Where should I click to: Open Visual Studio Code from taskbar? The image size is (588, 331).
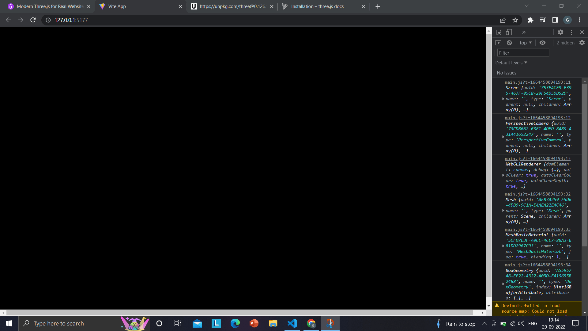(x=292, y=323)
